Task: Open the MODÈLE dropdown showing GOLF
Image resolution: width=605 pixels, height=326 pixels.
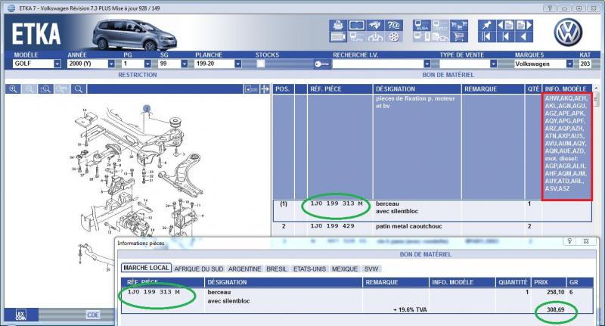Action: pos(57,64)
